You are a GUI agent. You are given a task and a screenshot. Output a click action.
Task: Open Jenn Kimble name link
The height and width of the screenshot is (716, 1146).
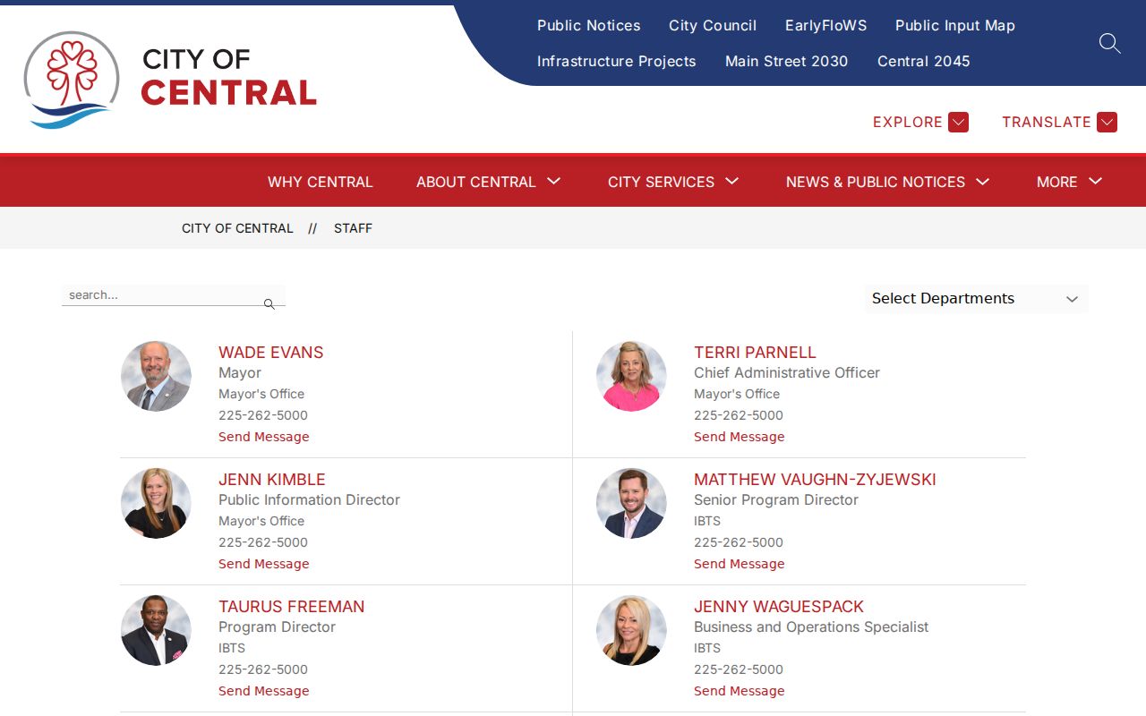coord(272,480)
